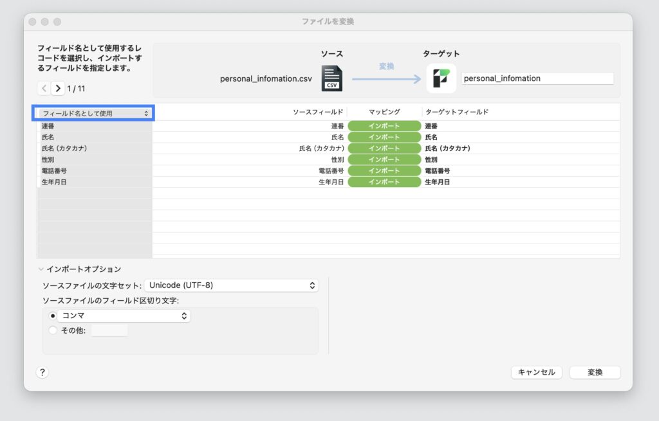The width and height of the screenshot is (659, 421).
Task: Select the コンマ delimiter radio button
Action: (x=52, y=316)
